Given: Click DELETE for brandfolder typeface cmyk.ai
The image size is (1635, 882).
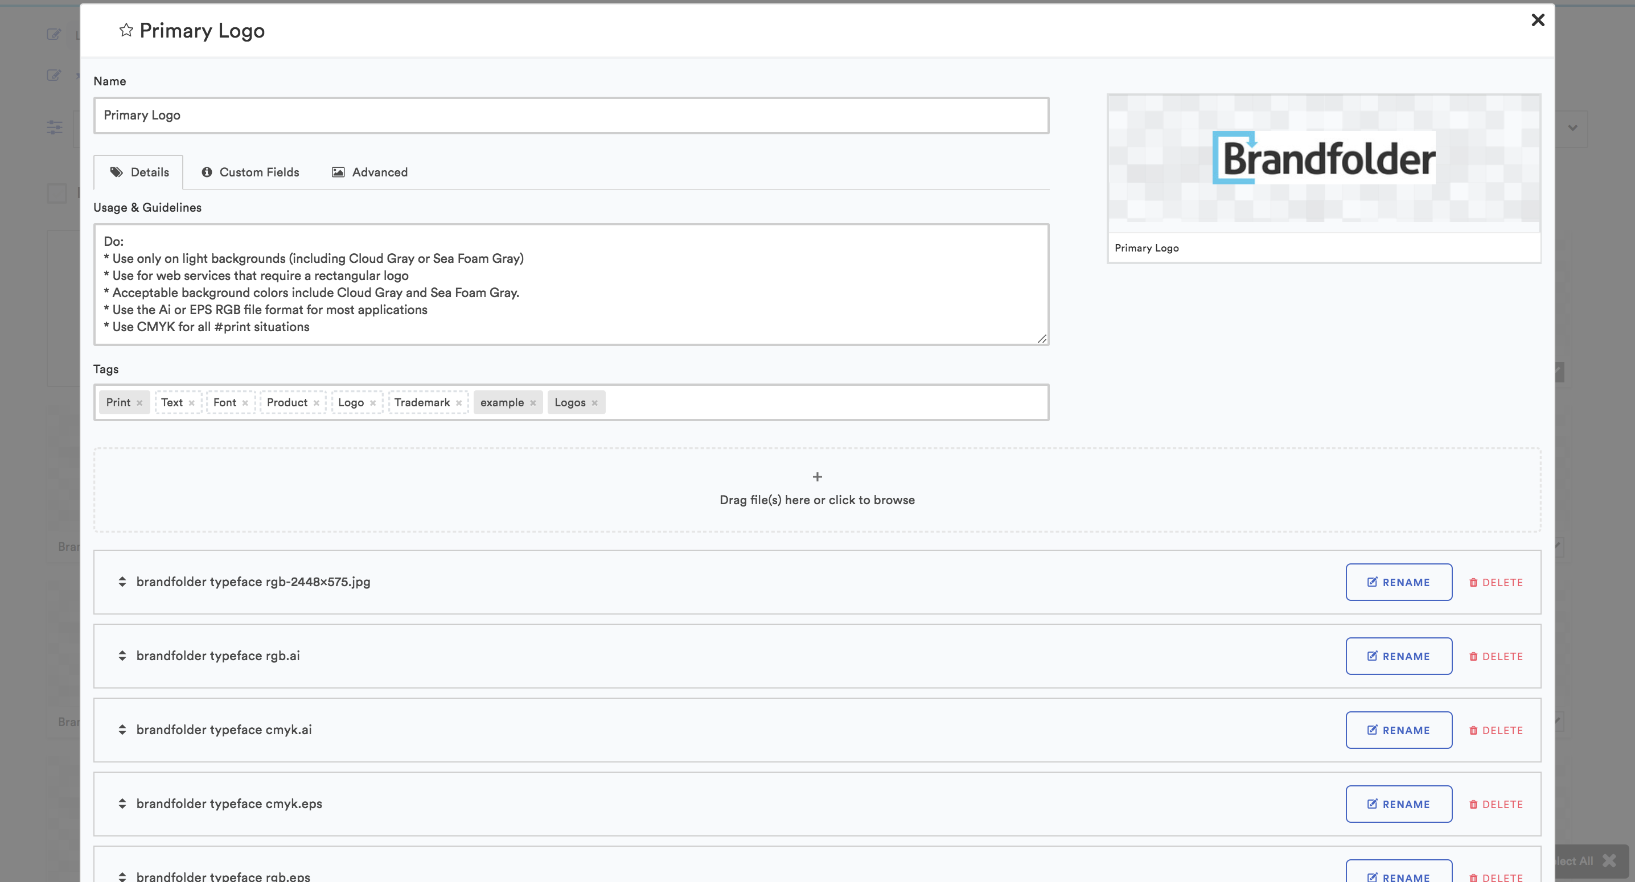Looking at the screenshot, I should (x=1496, y=729).
